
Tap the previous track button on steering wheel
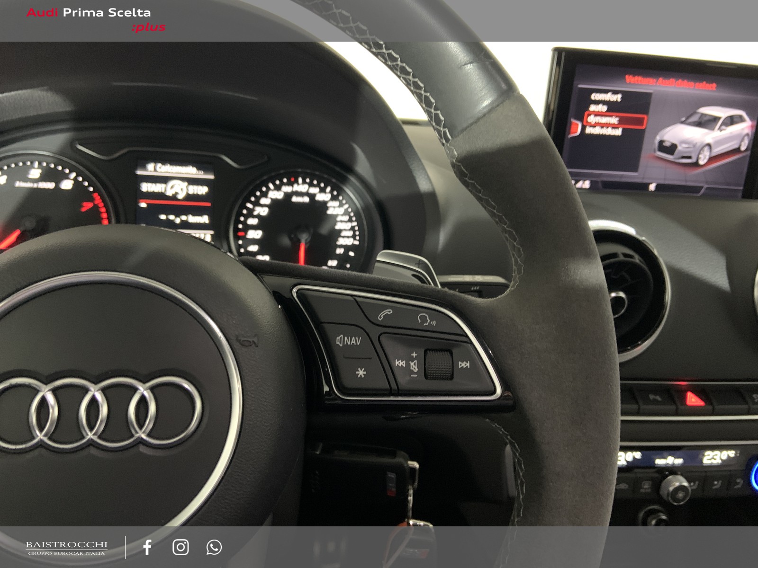(400, 364)
